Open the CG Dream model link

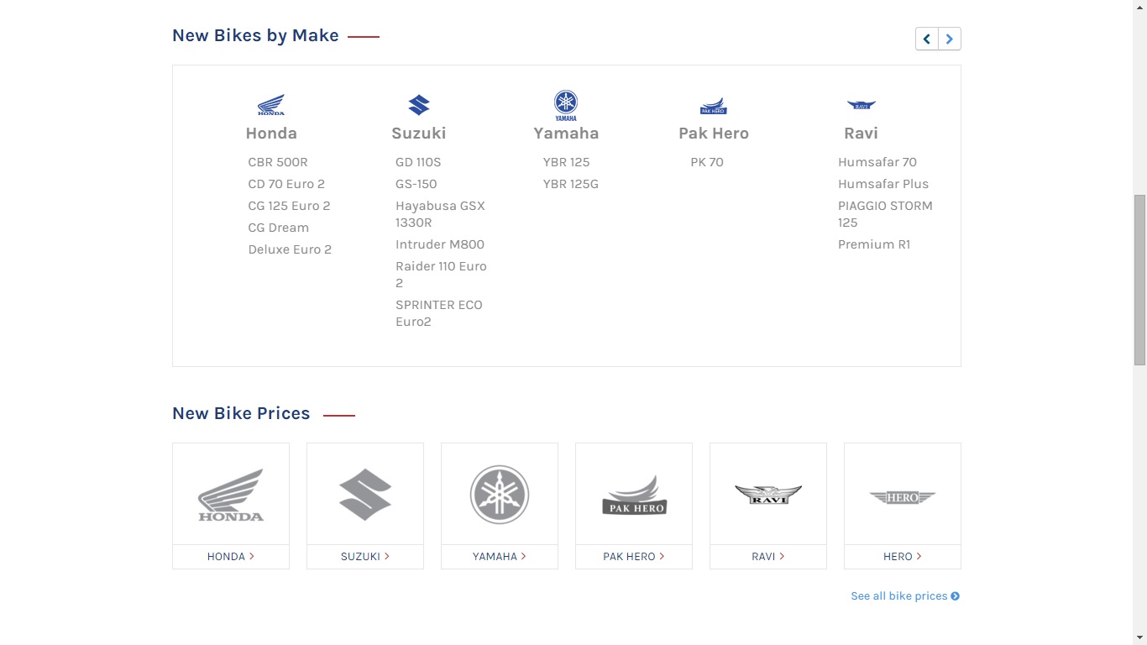click(279, 228)
